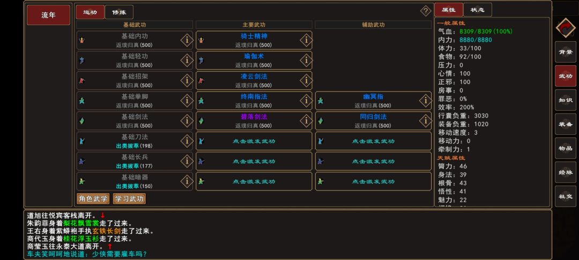The width and height of the screenshot is (579, 260).
Task: Switch to the 状态 tab
Action: click(x=478, y=10)
